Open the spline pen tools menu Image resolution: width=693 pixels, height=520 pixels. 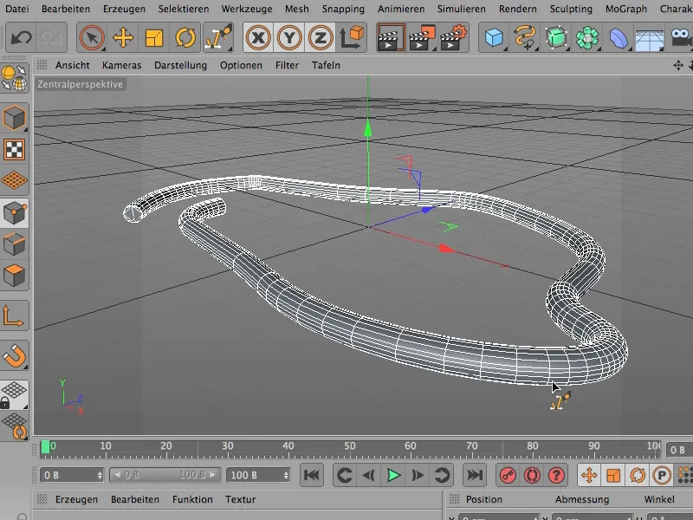525,37
